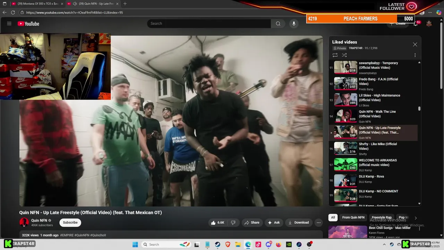Open more actions menu beside Download

(x=318, y=223)
